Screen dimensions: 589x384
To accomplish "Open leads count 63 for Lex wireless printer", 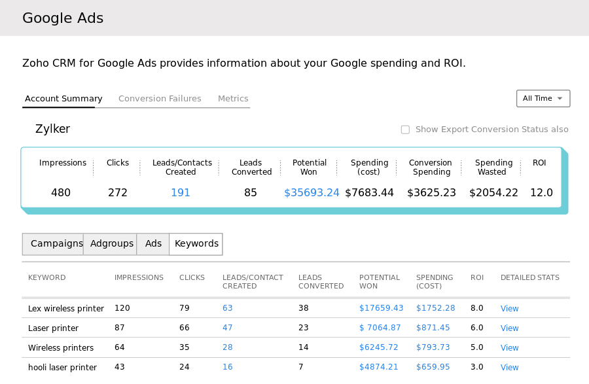I will [227, 308].
